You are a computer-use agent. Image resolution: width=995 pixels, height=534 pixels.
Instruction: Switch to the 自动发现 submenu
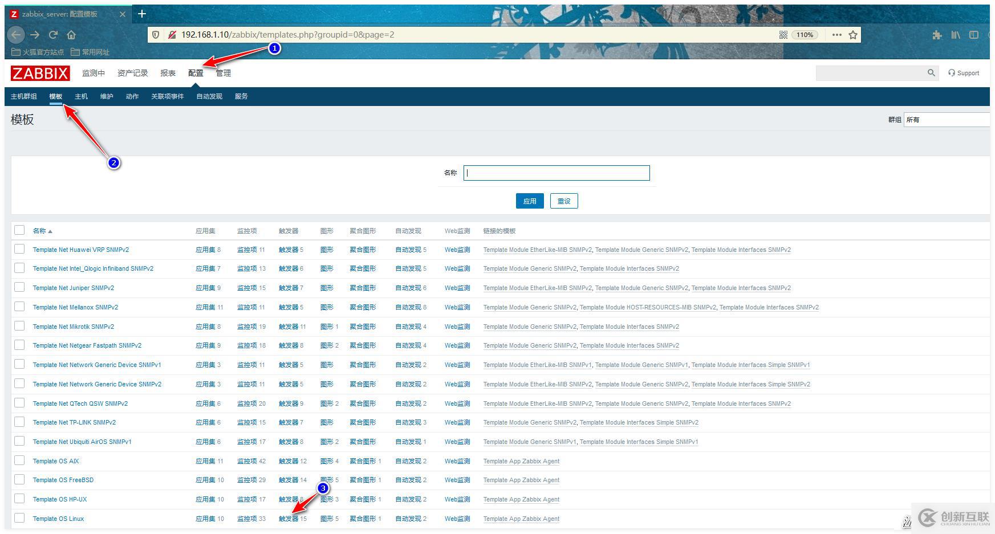click(209, 96)
